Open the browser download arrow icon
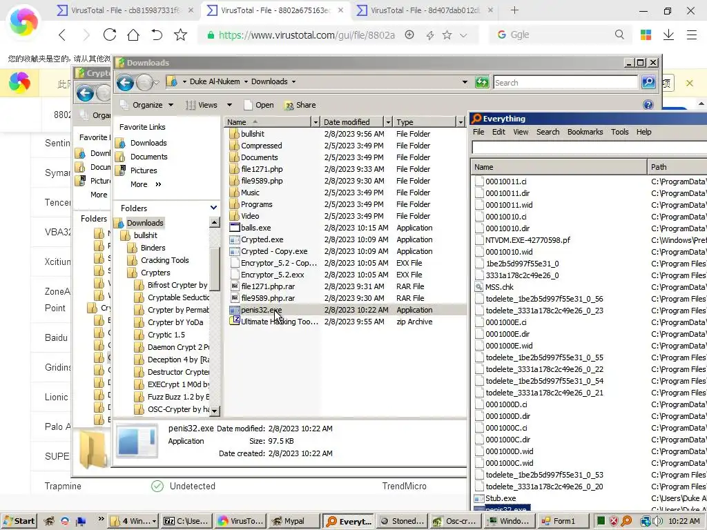707x530 pixels. click(x=668, y=35)
